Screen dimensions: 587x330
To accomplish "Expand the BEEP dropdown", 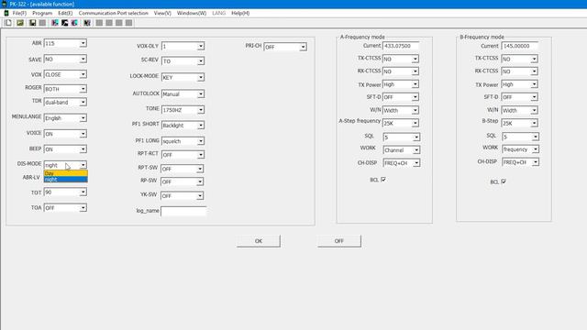I will click(x=83, y=149).
